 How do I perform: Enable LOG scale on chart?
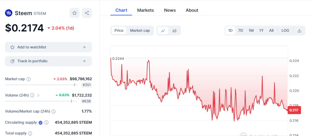pos(285,31)
